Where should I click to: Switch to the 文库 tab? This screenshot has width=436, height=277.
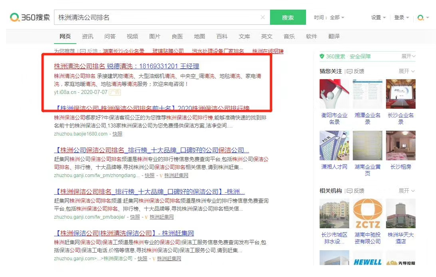244,36
